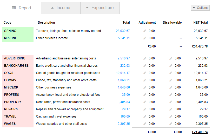Click the REPAIRS disallowable pencil icon
Image resolution: width=212 pixels, height=137 pixels.
[x=171, y=109]
